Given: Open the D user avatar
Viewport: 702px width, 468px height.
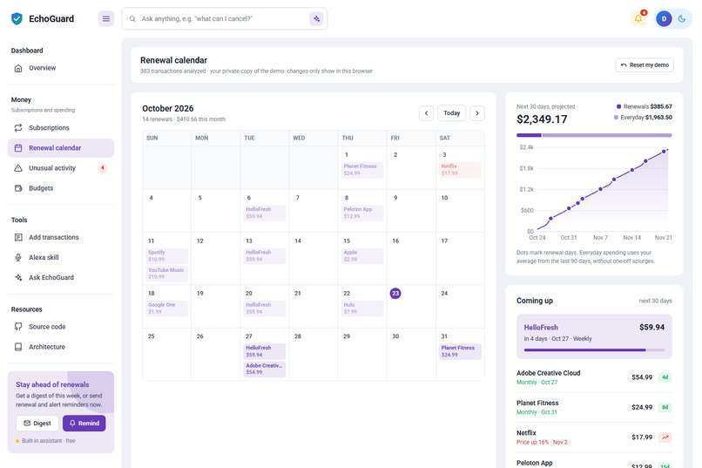Looking at the screenshot, I should point(664,19).
